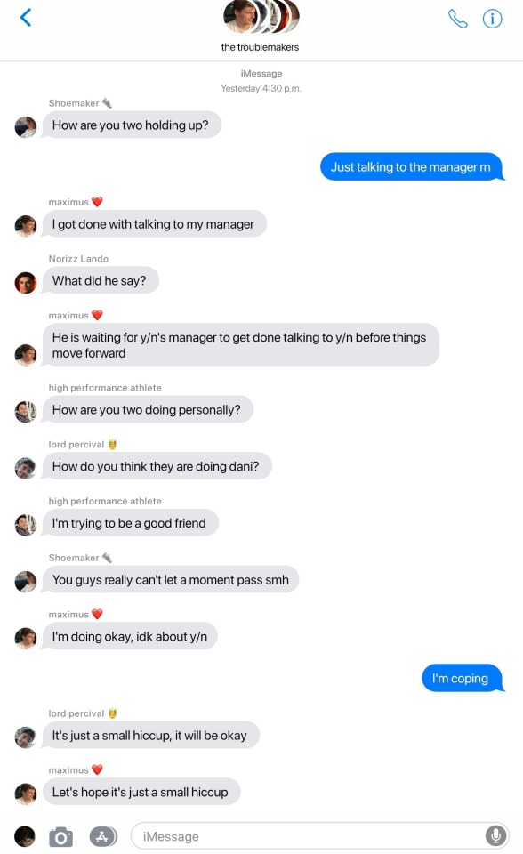Image resolution: width=523 pixels, height=854 pixels.
Task: Open the camera icon beside message field
Action: point(60,836)
